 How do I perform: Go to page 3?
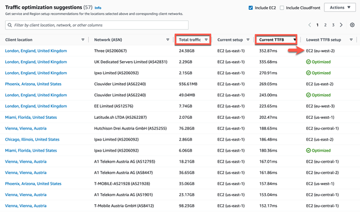pos(333,25)
